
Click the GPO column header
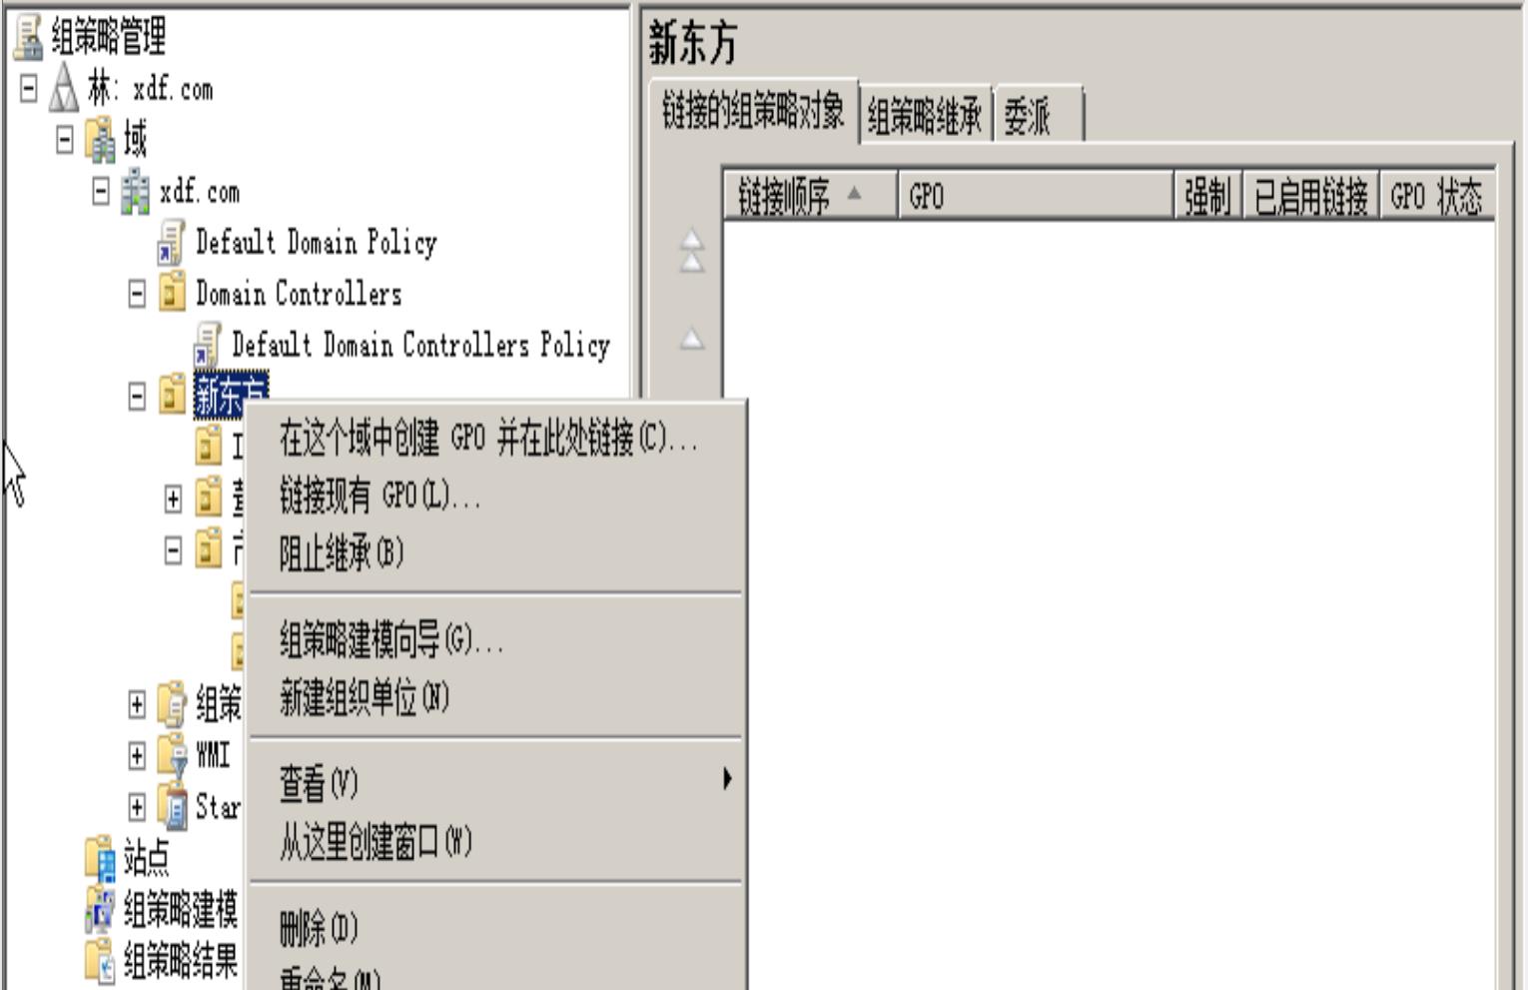(x=1036, y=196)
